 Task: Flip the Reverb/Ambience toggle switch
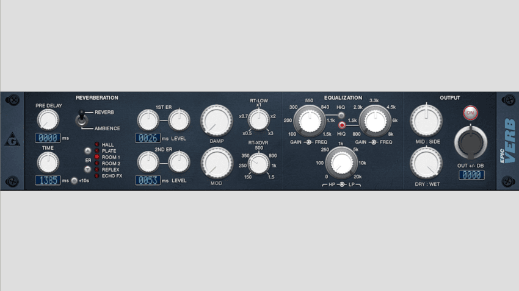tap(81, 119)
